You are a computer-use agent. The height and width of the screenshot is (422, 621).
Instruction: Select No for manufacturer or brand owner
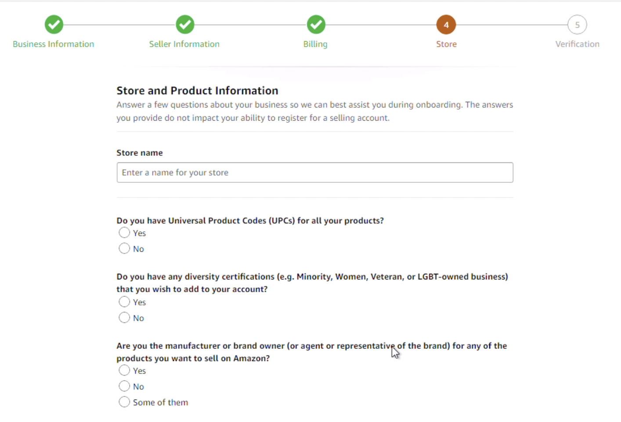[x=124, y=386]
